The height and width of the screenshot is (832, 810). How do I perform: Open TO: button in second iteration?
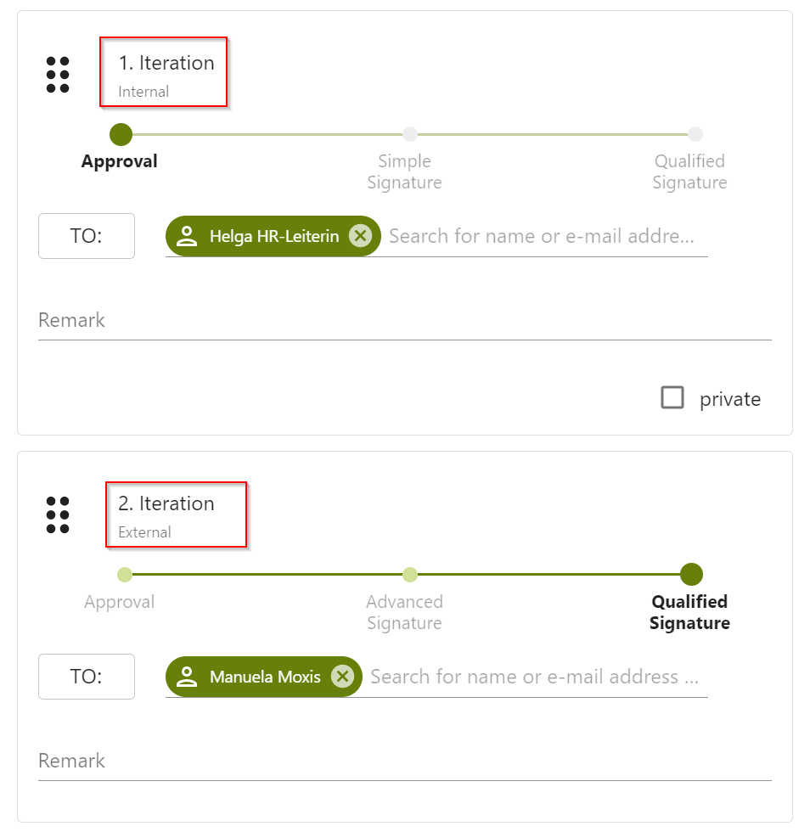tap(87, 677)
